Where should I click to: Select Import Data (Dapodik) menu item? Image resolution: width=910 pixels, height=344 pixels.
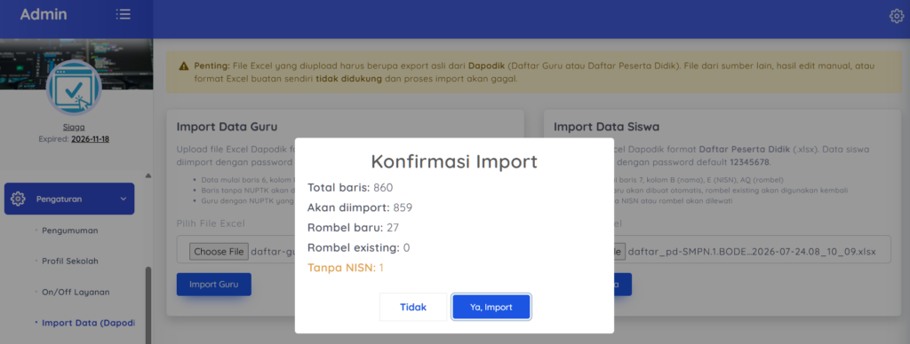(x=88, y=323)
